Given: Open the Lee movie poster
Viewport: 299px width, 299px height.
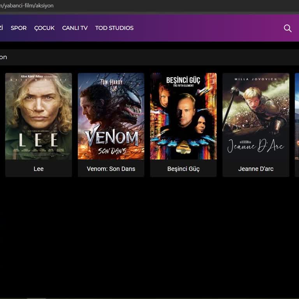Looking at the screenshot, I should click(x=39, y=116).
